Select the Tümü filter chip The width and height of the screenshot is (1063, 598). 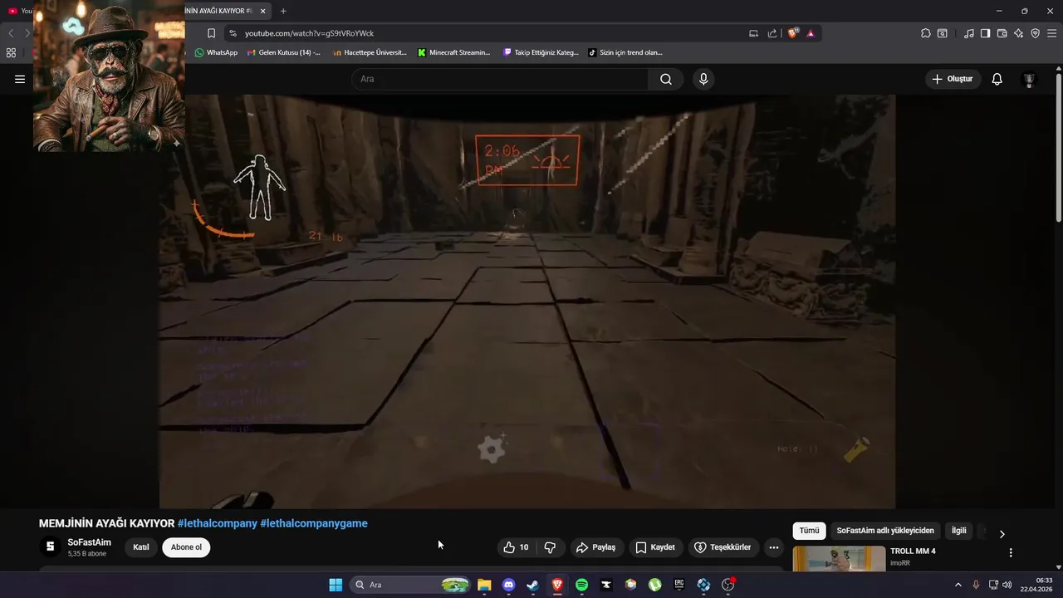pos(809,531)
